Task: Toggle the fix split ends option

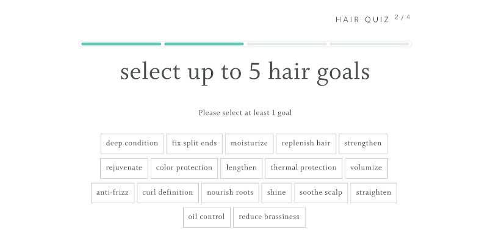Action: [x=194, y=143]
